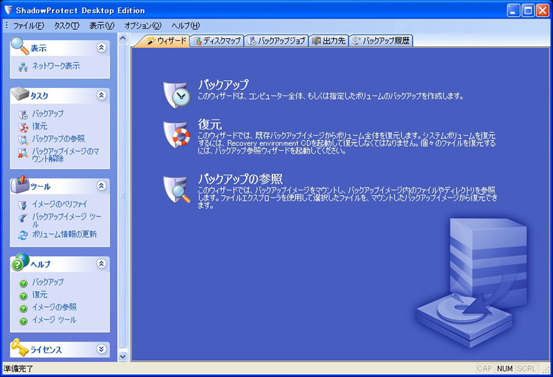
Task: Click the バックアップ icon under タスク panel
Action: [24, 114]
